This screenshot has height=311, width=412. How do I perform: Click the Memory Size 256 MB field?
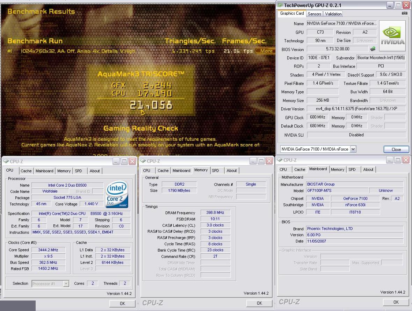pyautogui.click(x=323, y=100)
